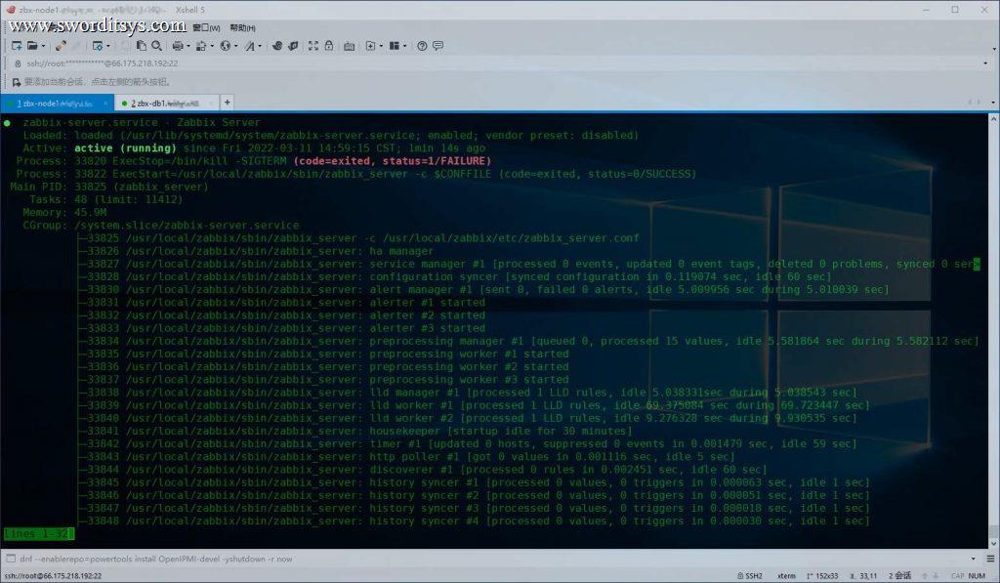
Task: Click the keyboard mapping icon
Action: tap(349, 46)
